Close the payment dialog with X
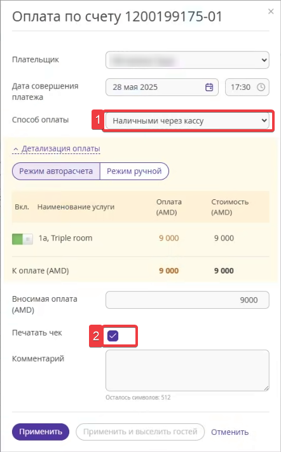The image size is (281, 452). (271, 11)
